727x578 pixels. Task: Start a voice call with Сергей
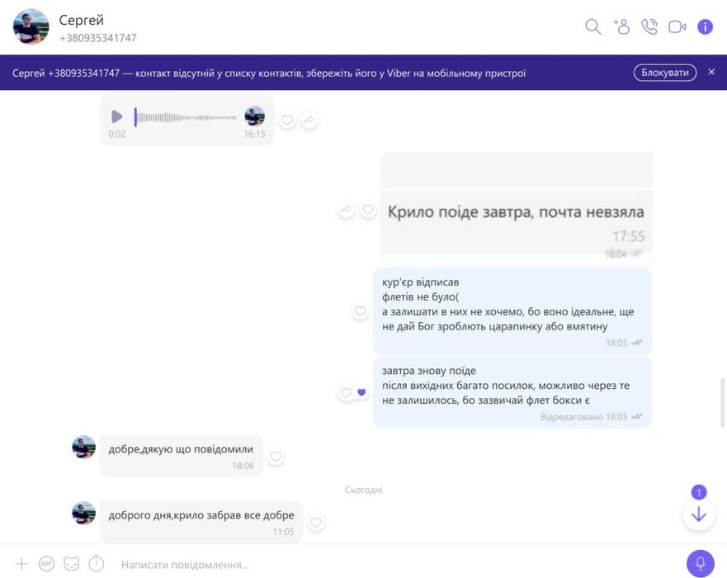tap(649, 27)
